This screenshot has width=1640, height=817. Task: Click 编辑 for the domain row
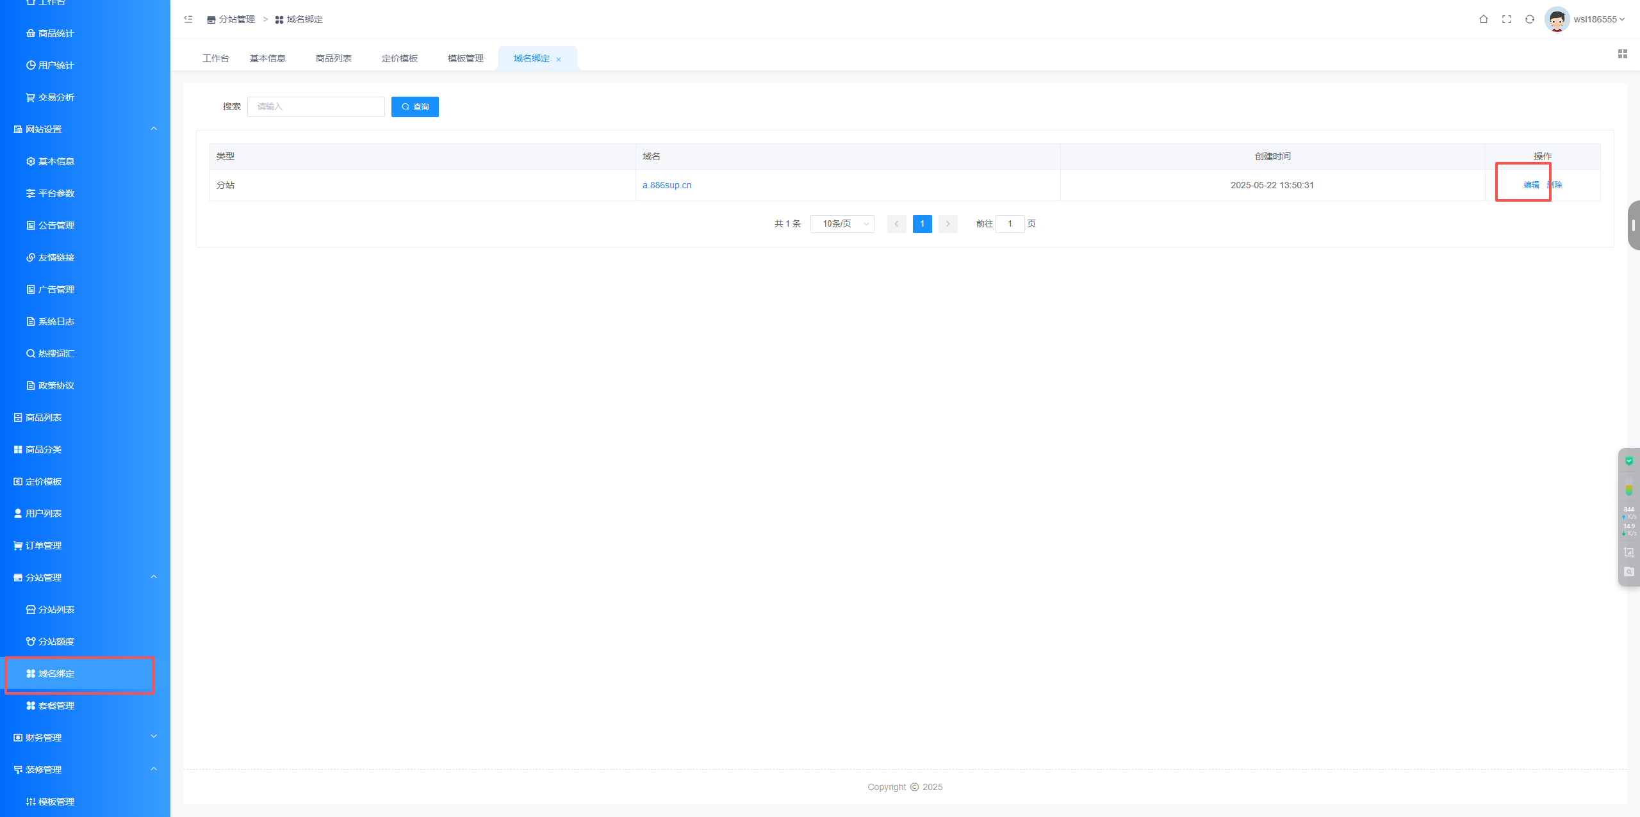click(x=1530, y=185)
